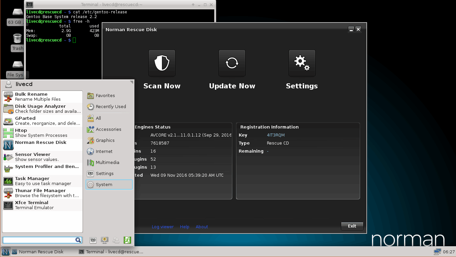
Task: Open the Log viewer link
Action: [163, 227]
